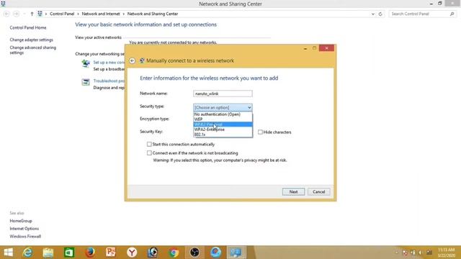The image size is (461, 259).
Task: Choose WEP security type
Action: [x=223, y=119]
